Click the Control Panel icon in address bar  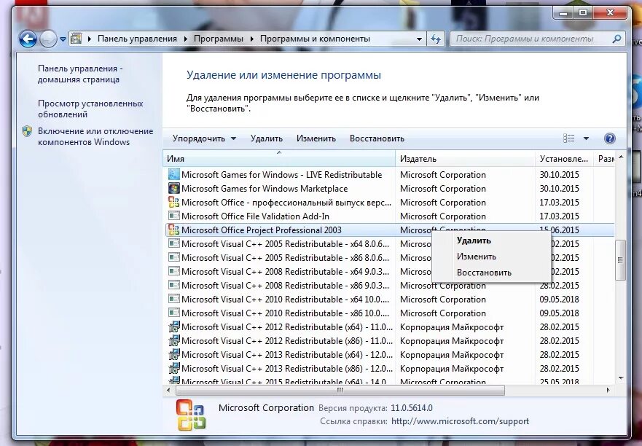(x=77, y=39)
